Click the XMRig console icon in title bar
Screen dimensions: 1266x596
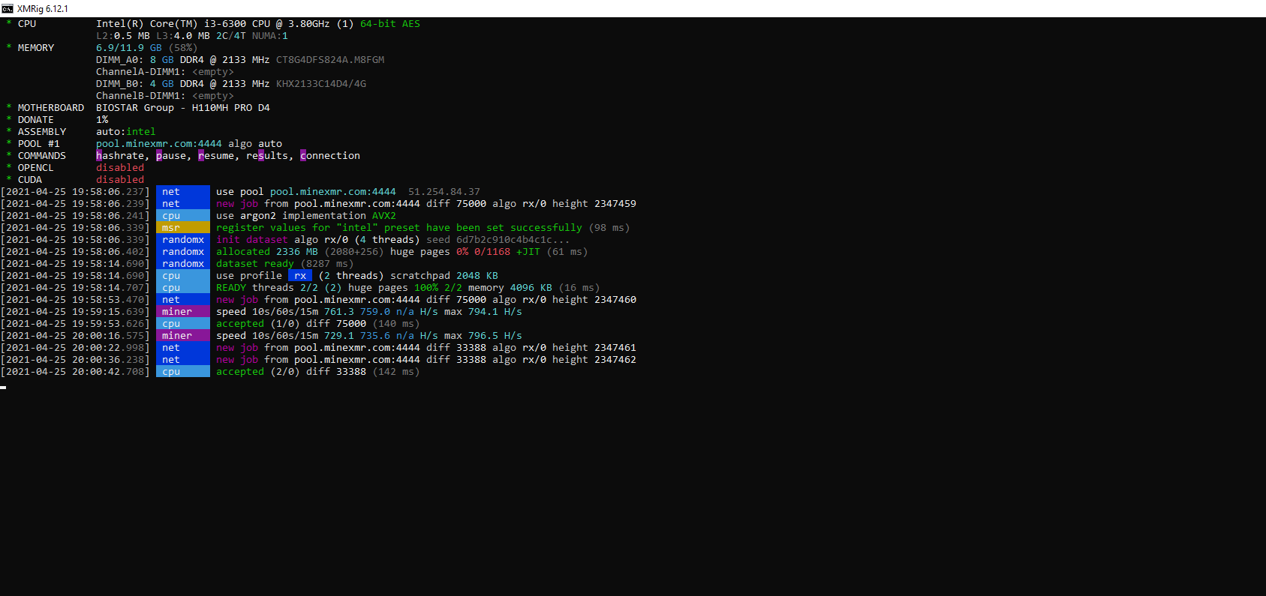(8, 8)
